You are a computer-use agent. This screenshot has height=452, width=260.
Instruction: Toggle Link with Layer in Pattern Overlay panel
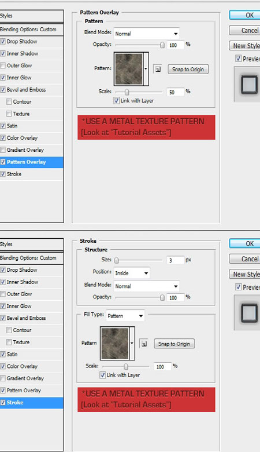tap(116, 101)
